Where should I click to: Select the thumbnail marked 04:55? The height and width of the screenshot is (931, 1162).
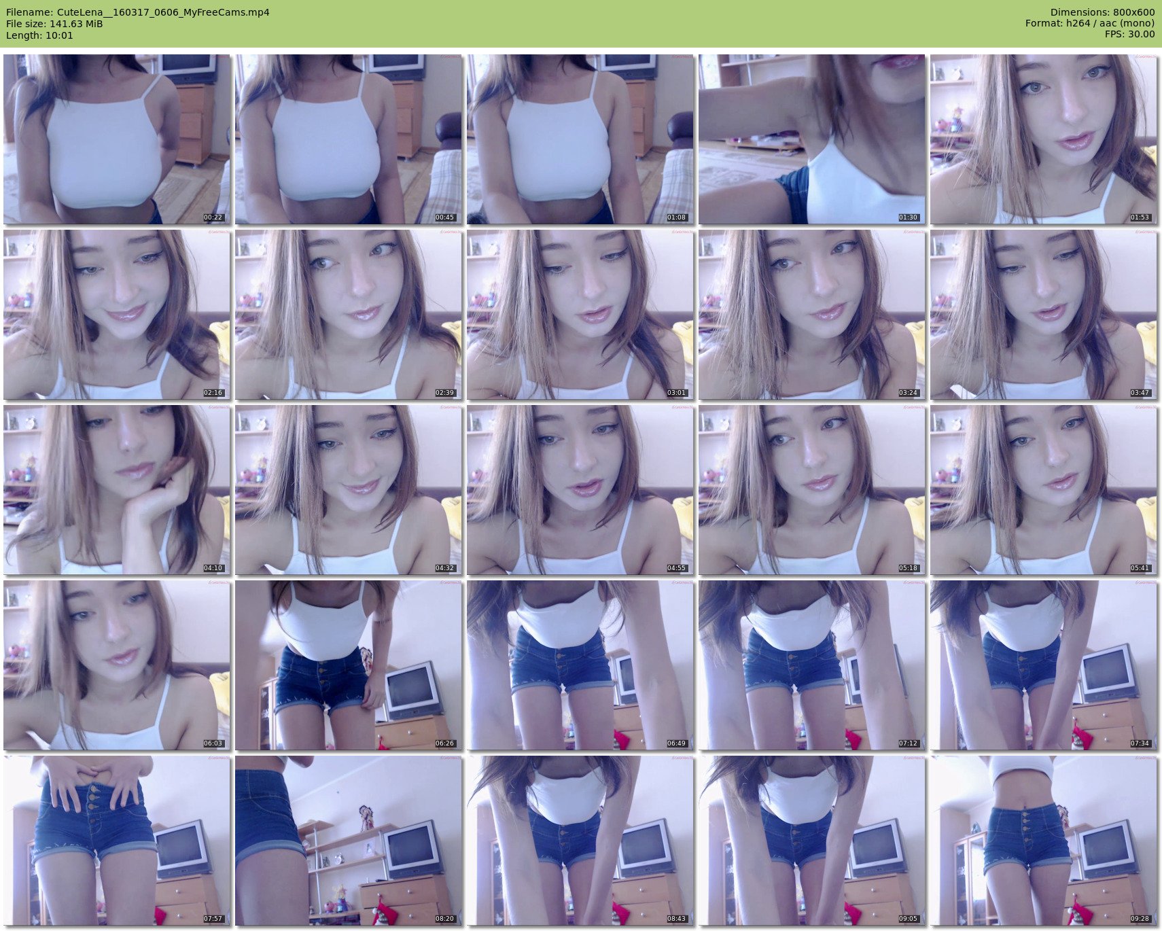coord(580,490)
